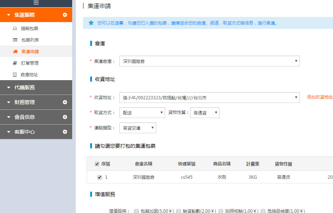Click the 3KG weight cell

[253, 177]
